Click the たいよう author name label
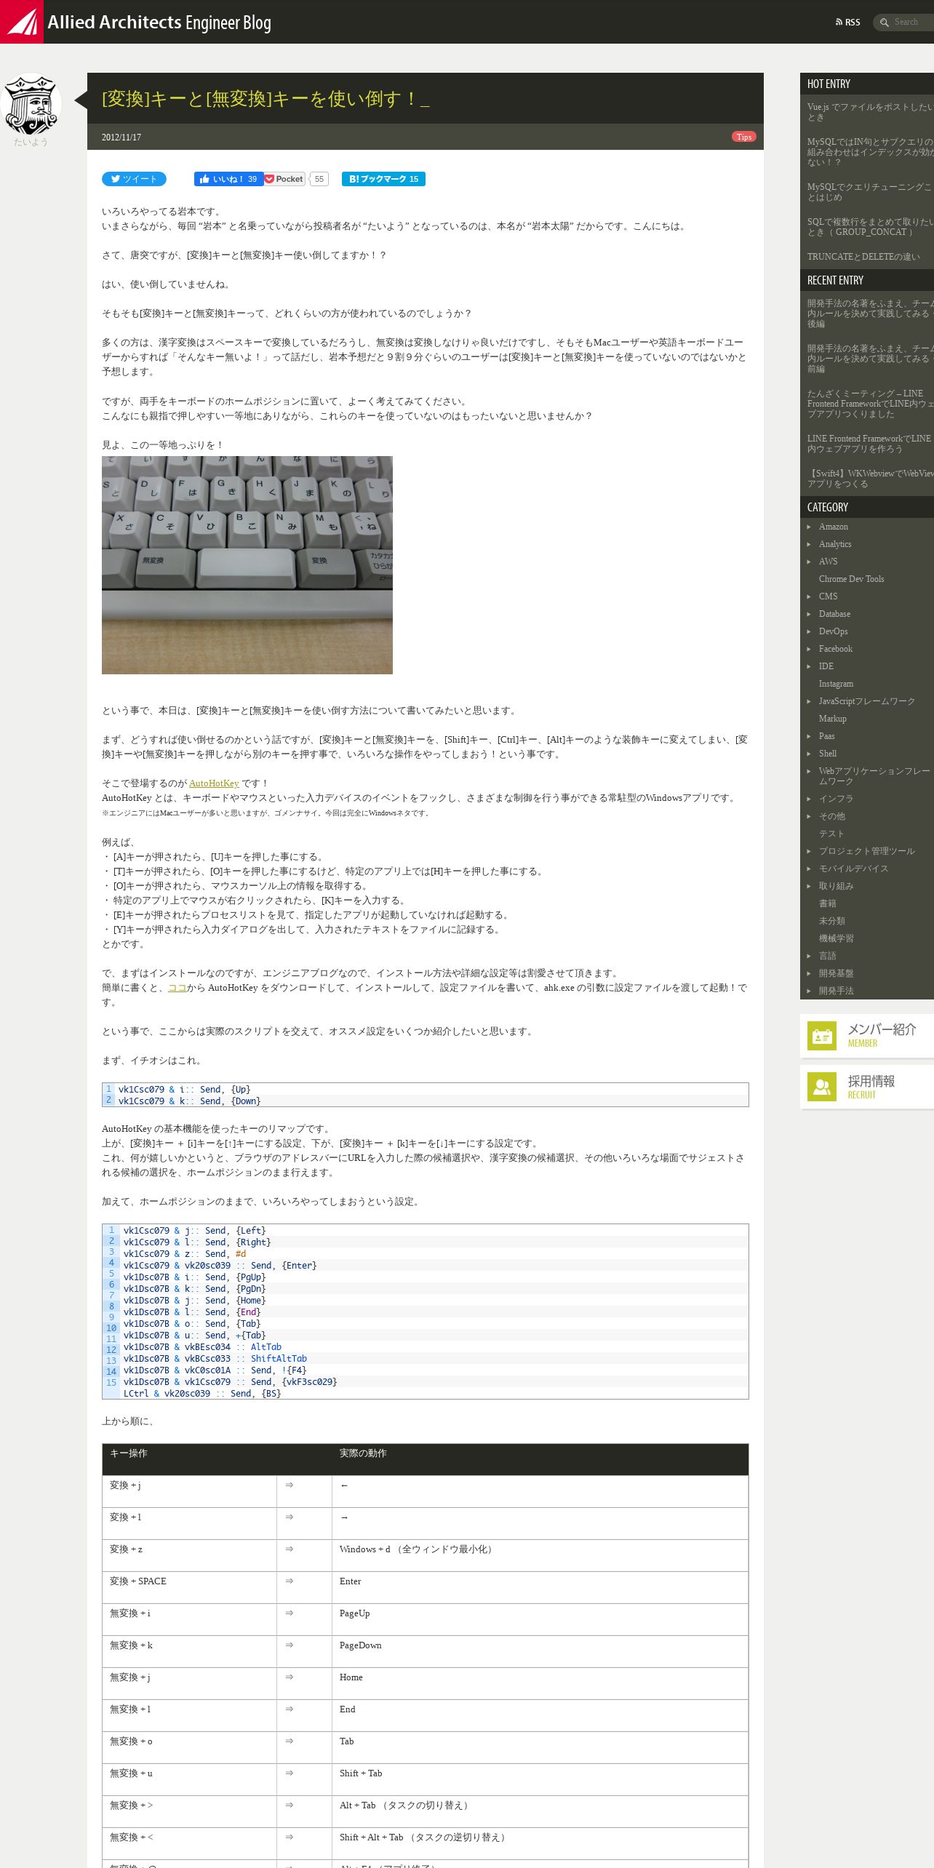The height and width of the screenshot is (1868, 934). click(31, 142)
